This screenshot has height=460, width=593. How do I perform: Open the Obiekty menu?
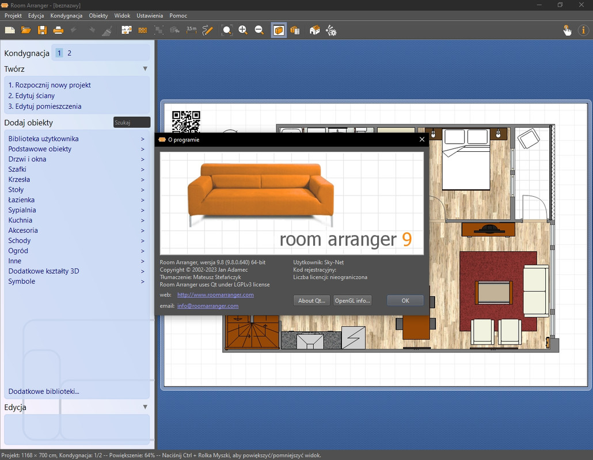coord(98,16)
